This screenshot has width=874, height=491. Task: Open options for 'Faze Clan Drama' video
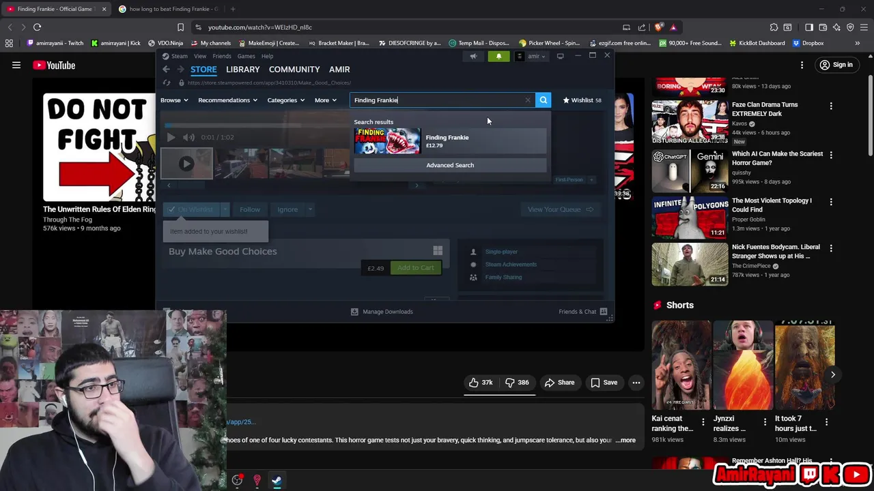coord(831,106)
